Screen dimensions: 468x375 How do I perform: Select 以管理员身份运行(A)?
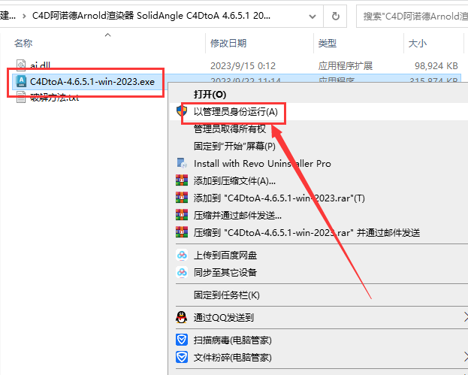[x=236, y=112]
